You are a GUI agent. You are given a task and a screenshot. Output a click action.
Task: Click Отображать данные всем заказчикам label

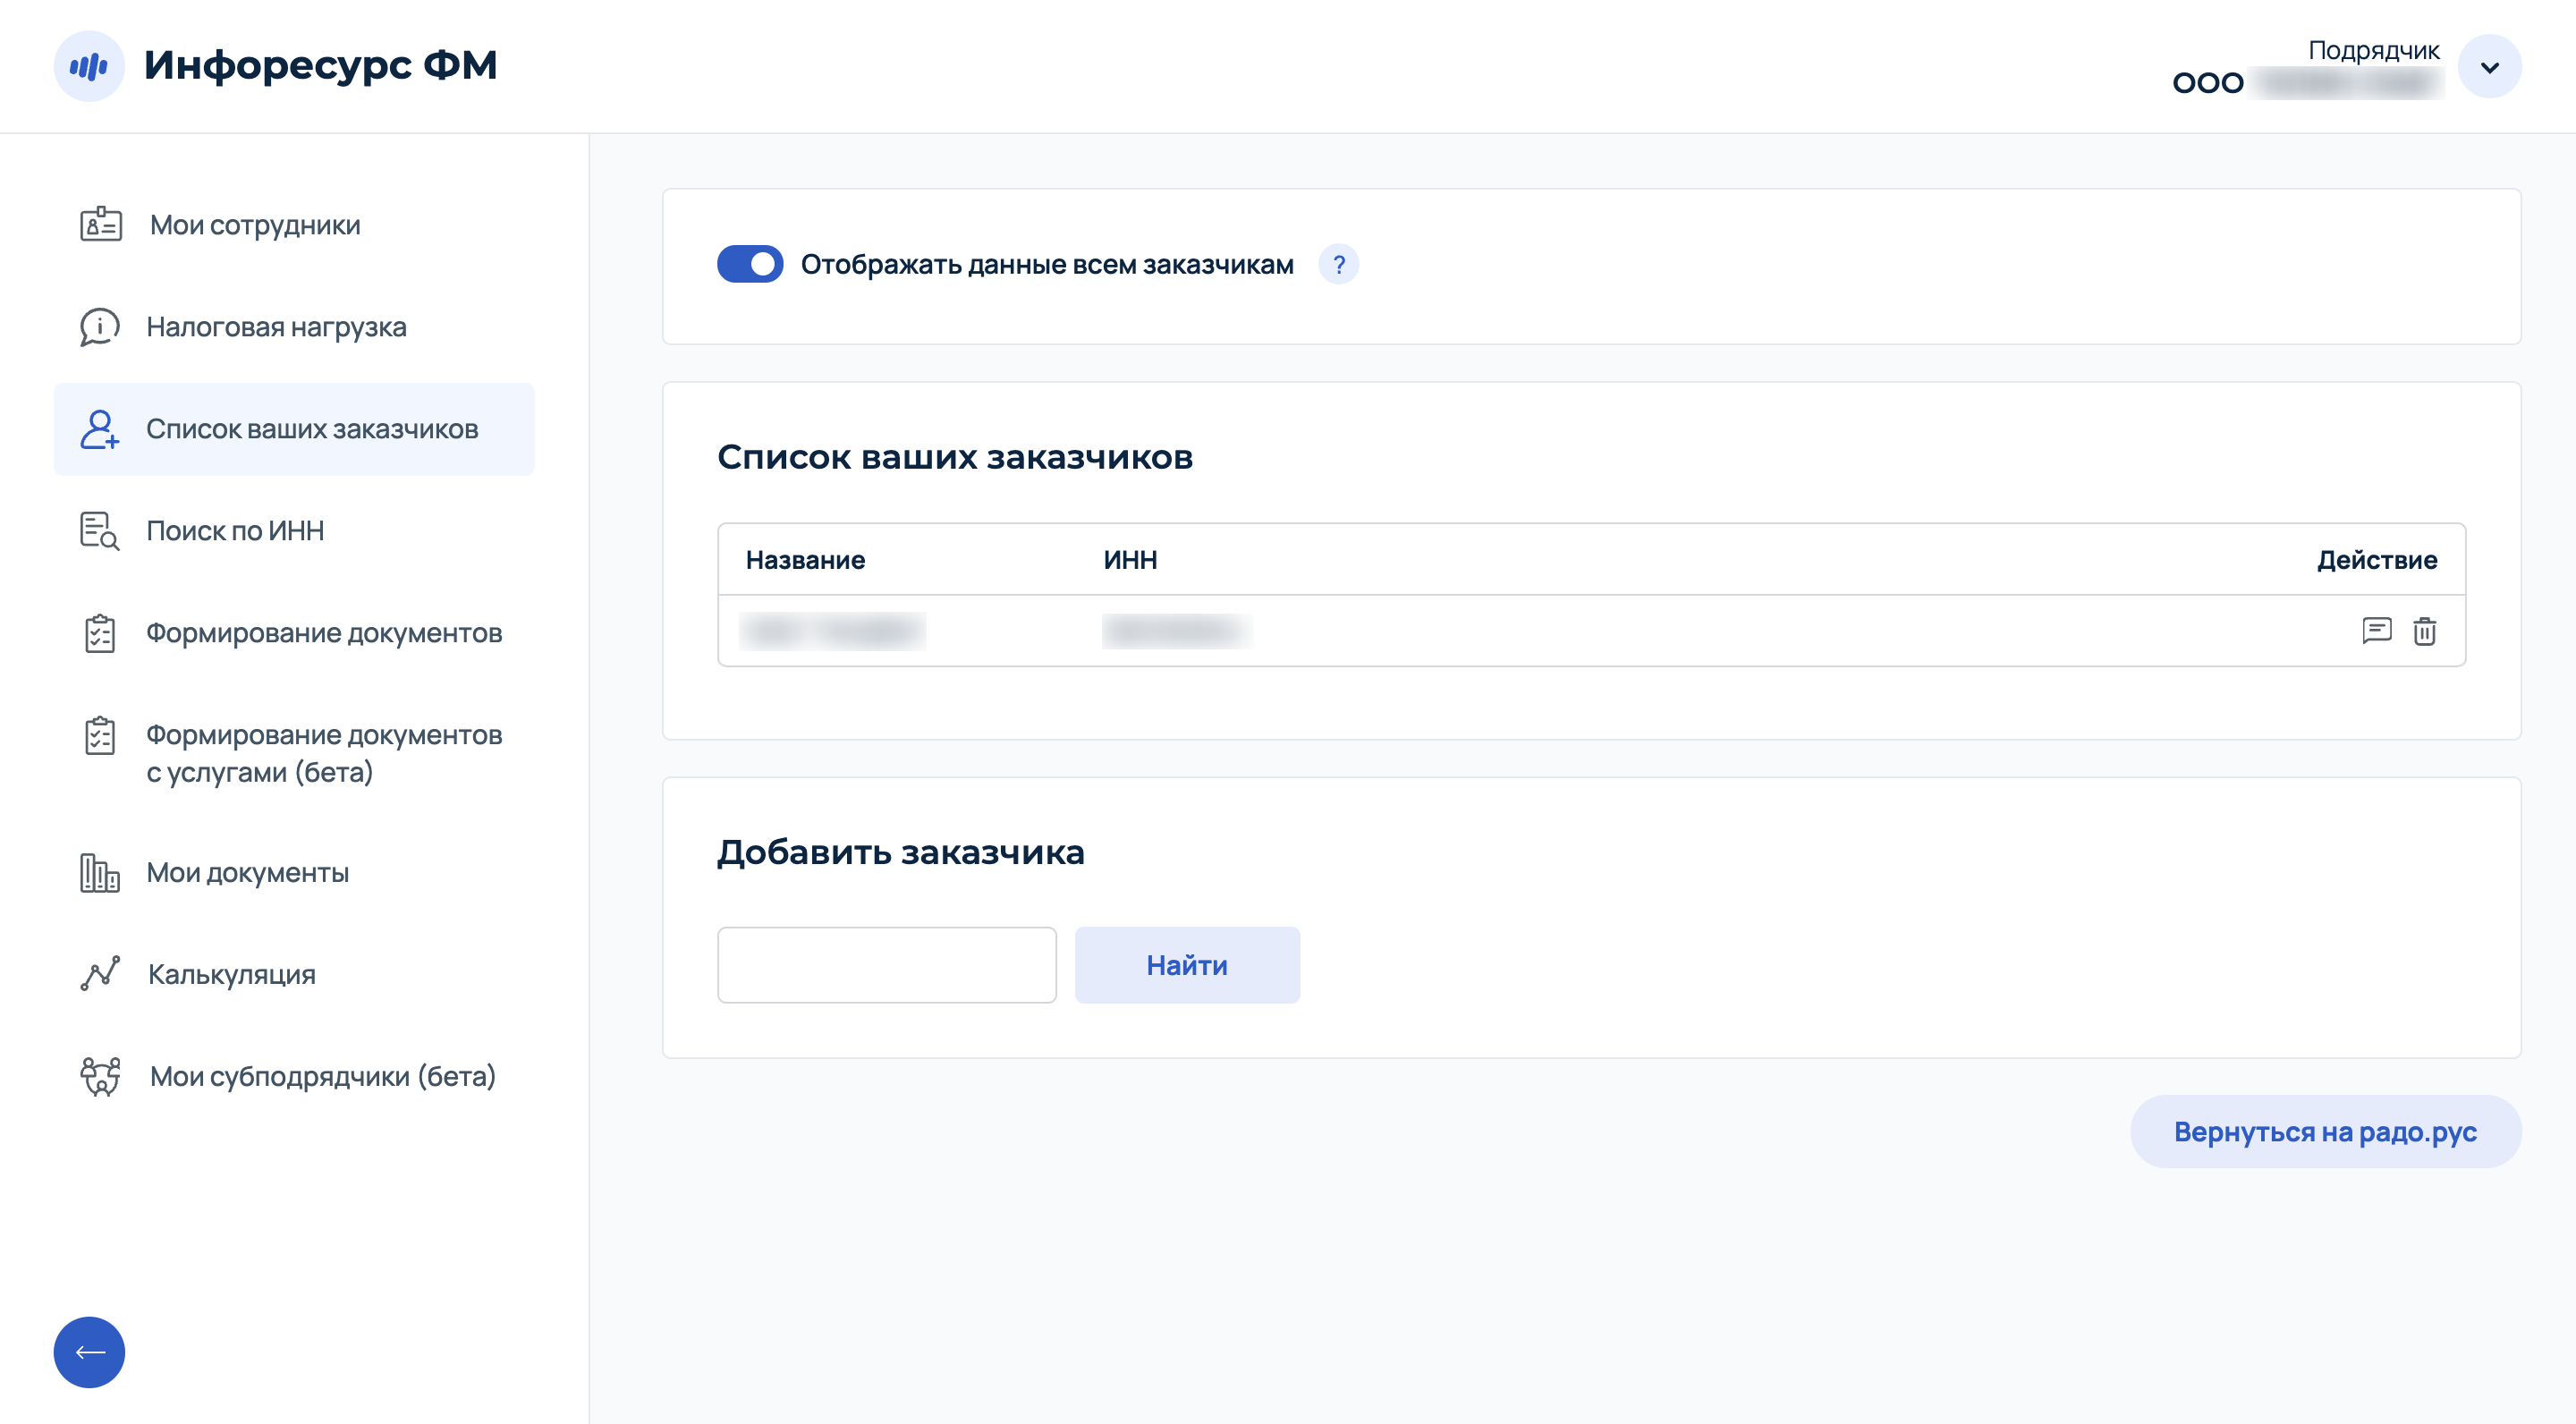coord(1047,264)
